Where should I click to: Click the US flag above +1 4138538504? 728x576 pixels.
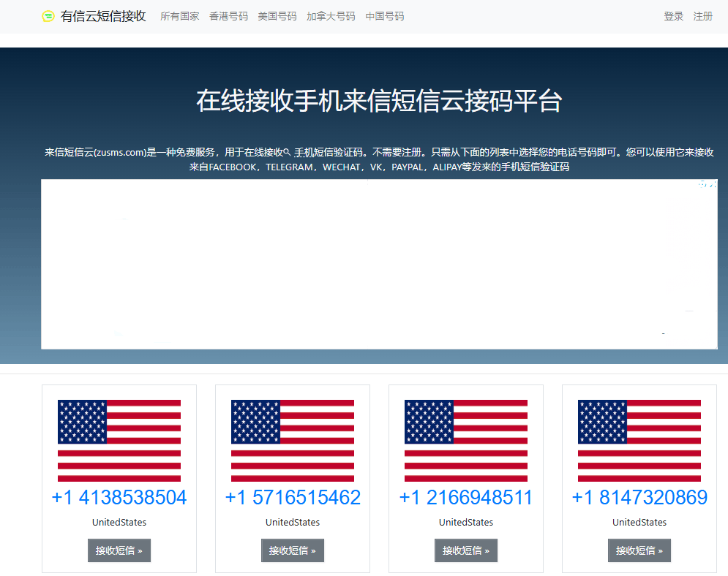click(x=119, y=441)
